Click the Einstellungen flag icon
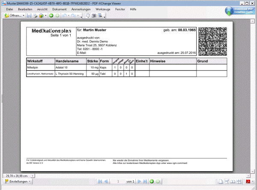Screen dimensions: 257x190 point(6,181)
